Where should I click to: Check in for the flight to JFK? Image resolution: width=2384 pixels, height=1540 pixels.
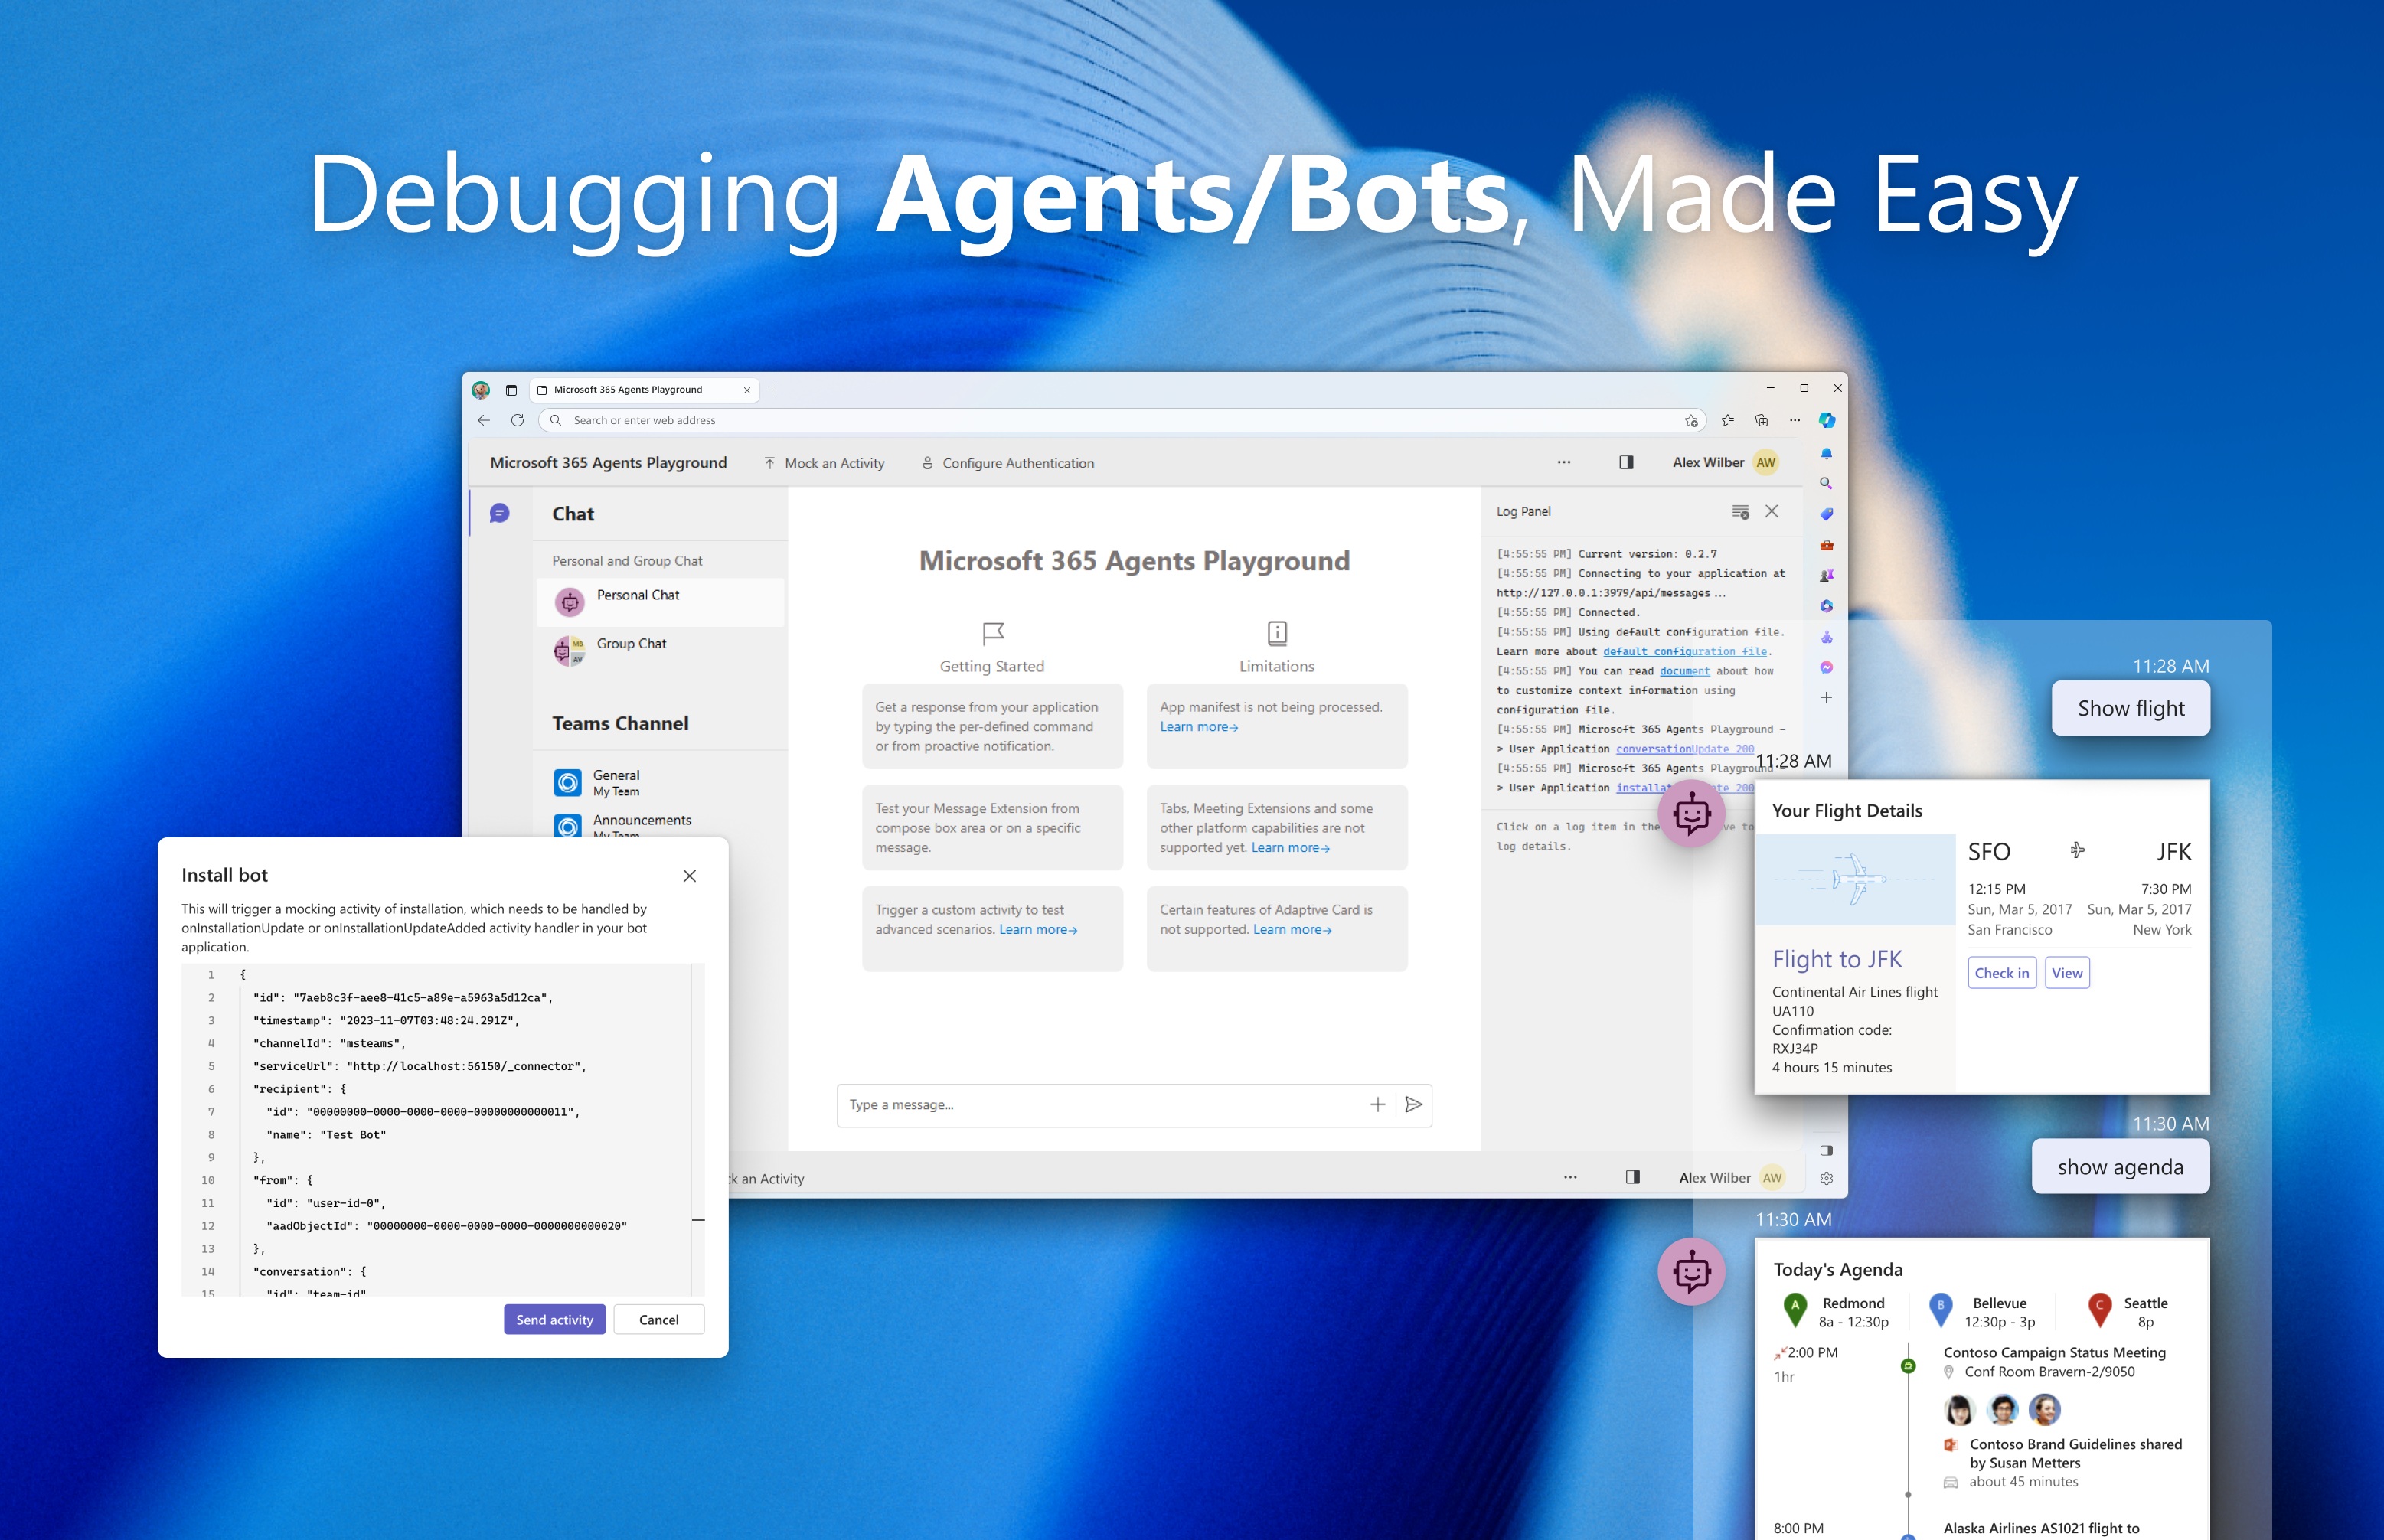(2001, 972)
